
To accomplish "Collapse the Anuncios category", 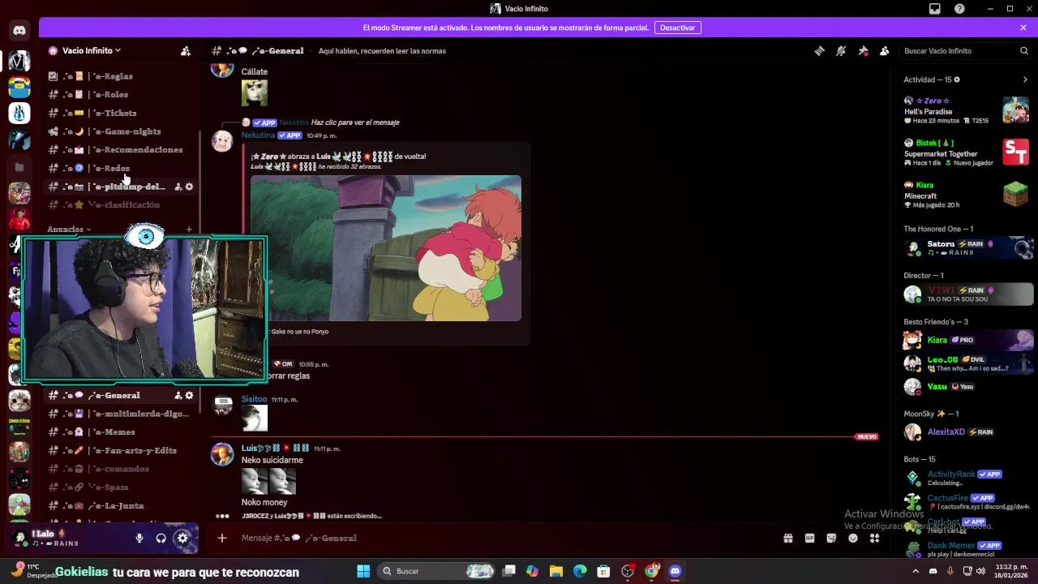I will coord(69,230).
